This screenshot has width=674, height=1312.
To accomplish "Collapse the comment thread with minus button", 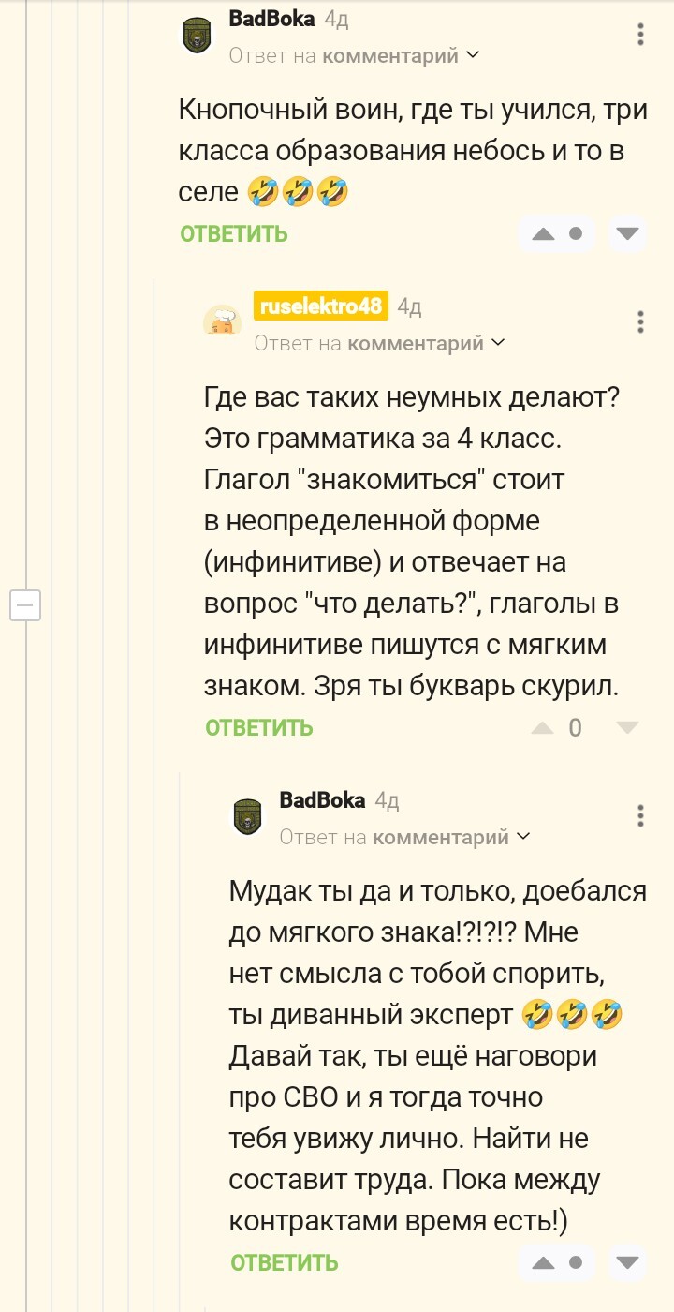I will pos(25,605).
